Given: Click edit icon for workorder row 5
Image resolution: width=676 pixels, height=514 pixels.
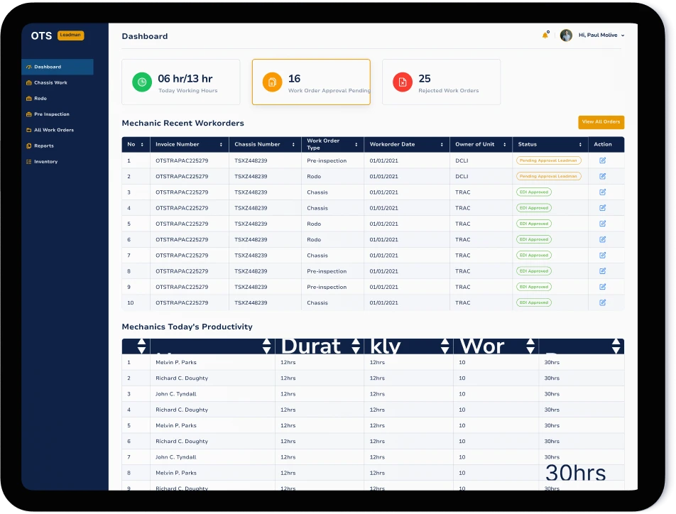Looking at the screenshot, I should pyautogui.click(x=603, y=224).
